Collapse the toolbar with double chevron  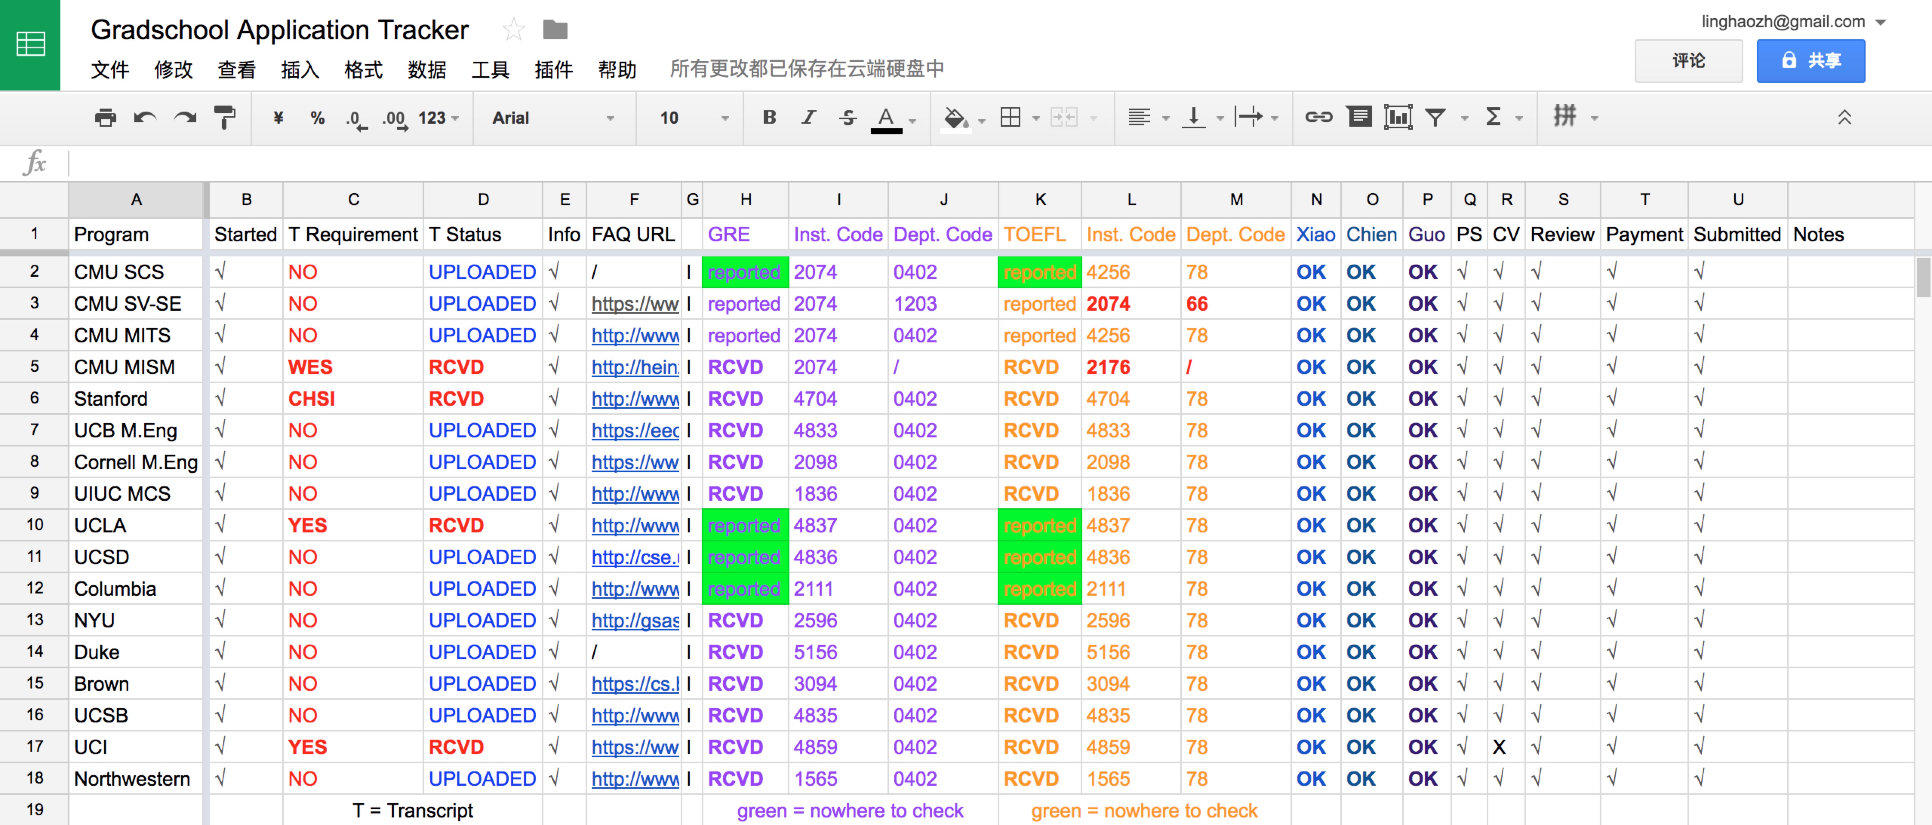click(x=1844, y=117)
